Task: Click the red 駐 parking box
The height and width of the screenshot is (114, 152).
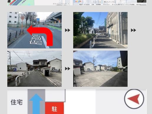Action: [54, 108]
